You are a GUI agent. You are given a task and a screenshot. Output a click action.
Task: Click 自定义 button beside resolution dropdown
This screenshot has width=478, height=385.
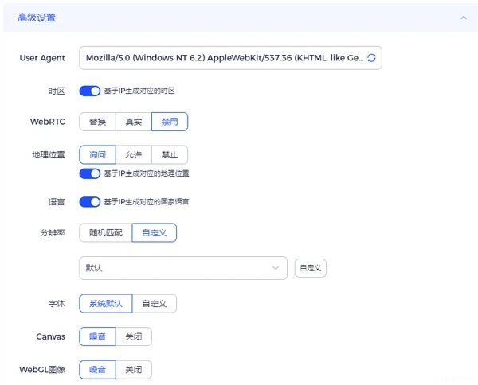click(x=311, y=268)
